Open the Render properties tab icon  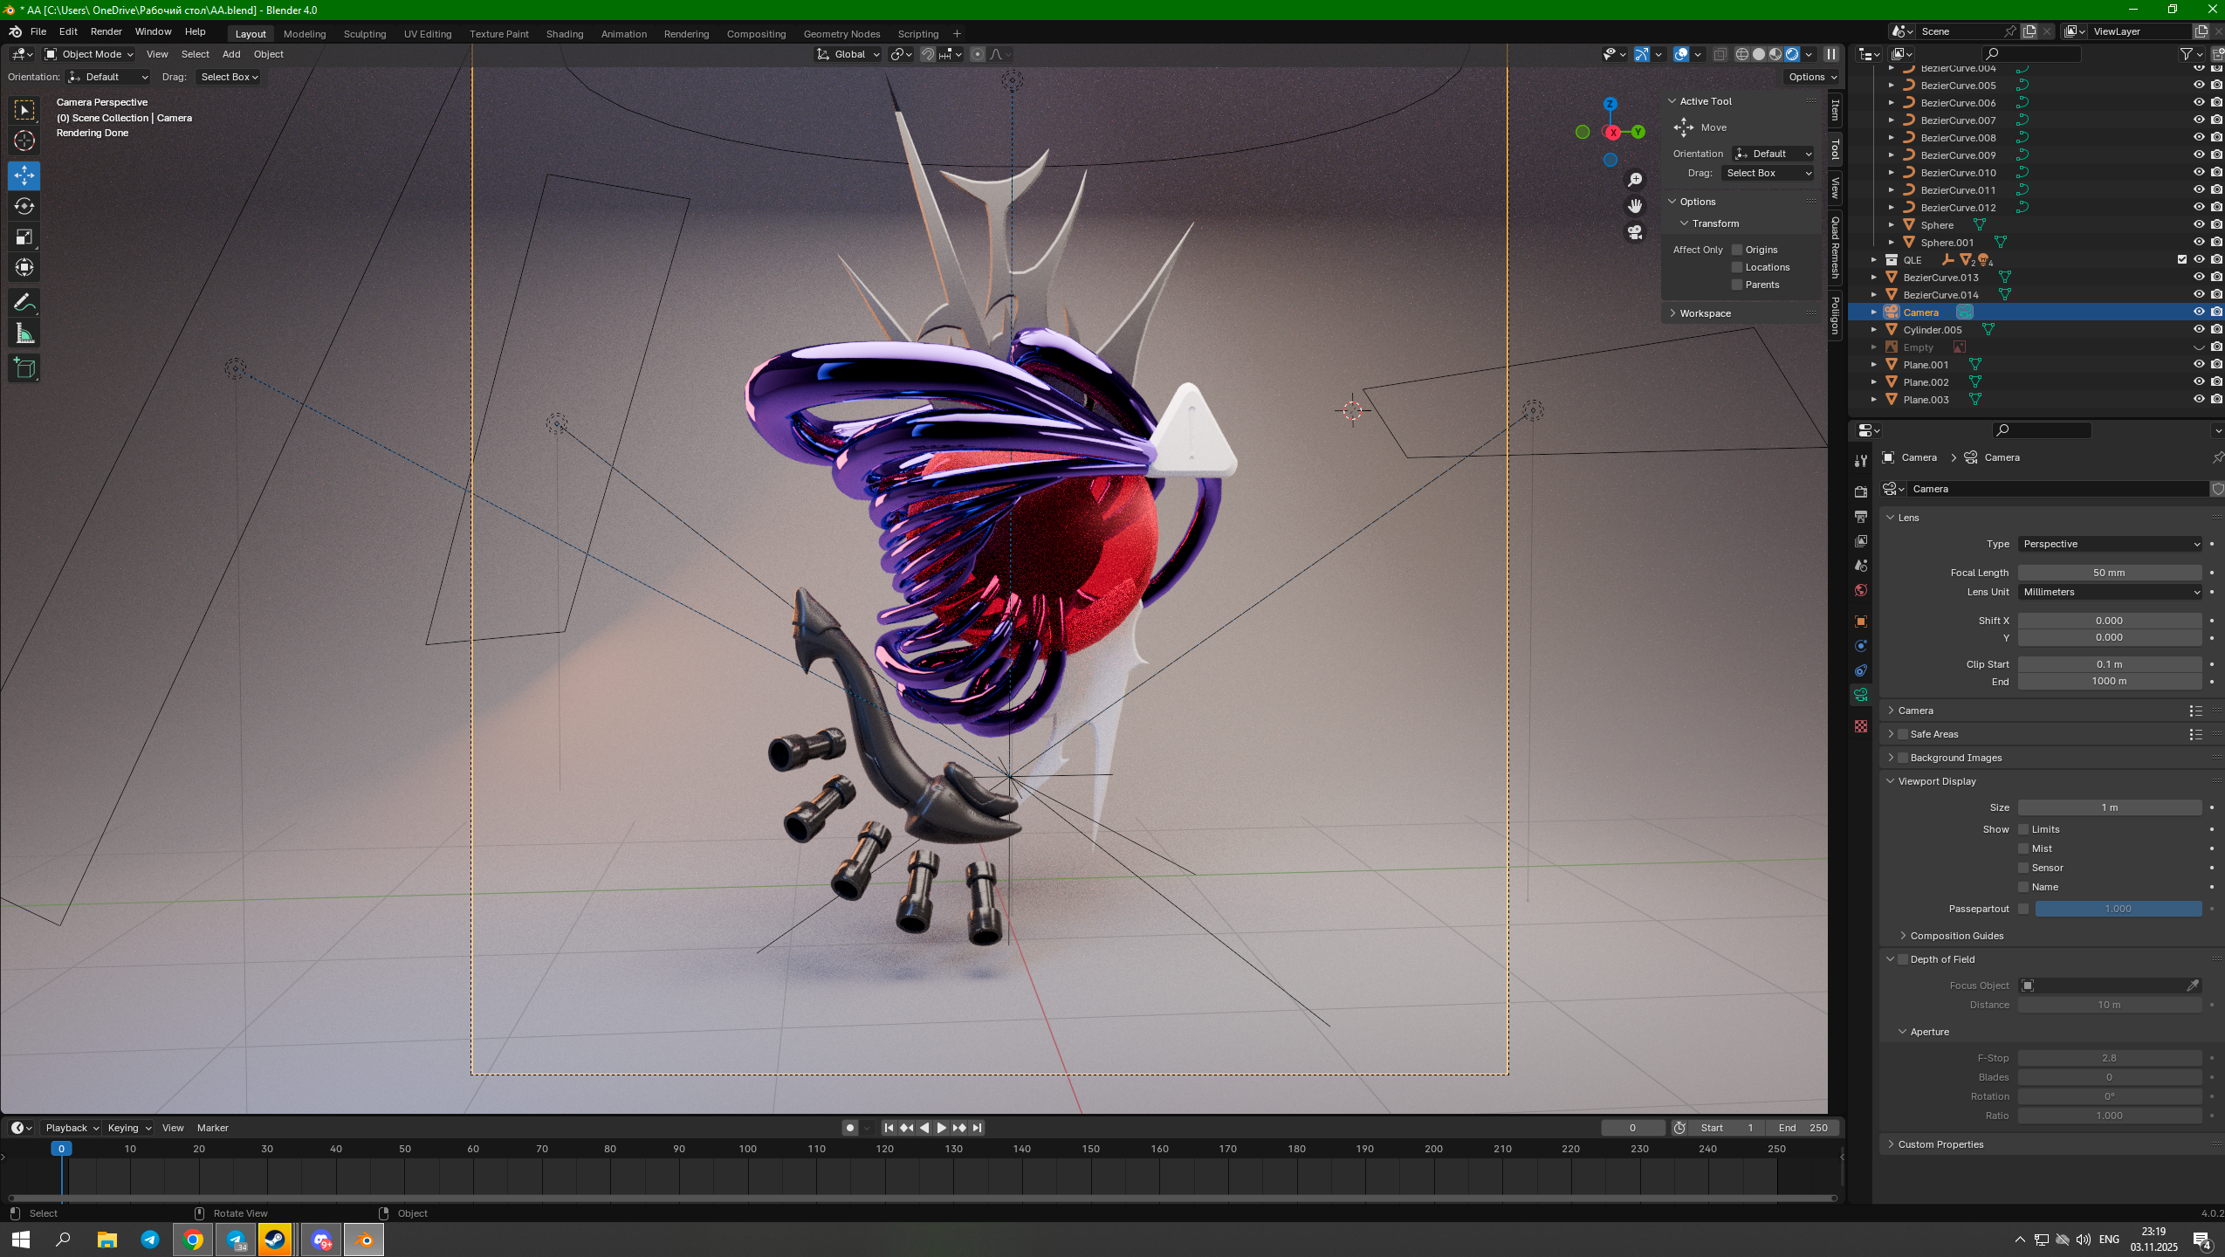coord(1861,491)
